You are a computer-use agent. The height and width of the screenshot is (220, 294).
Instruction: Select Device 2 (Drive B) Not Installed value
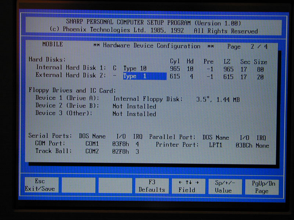(x=134, y=106)
